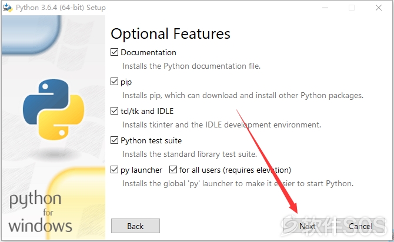Click the Python installer icon in title bar
Screen dimensions: 394x242
(x=8, y=8)
